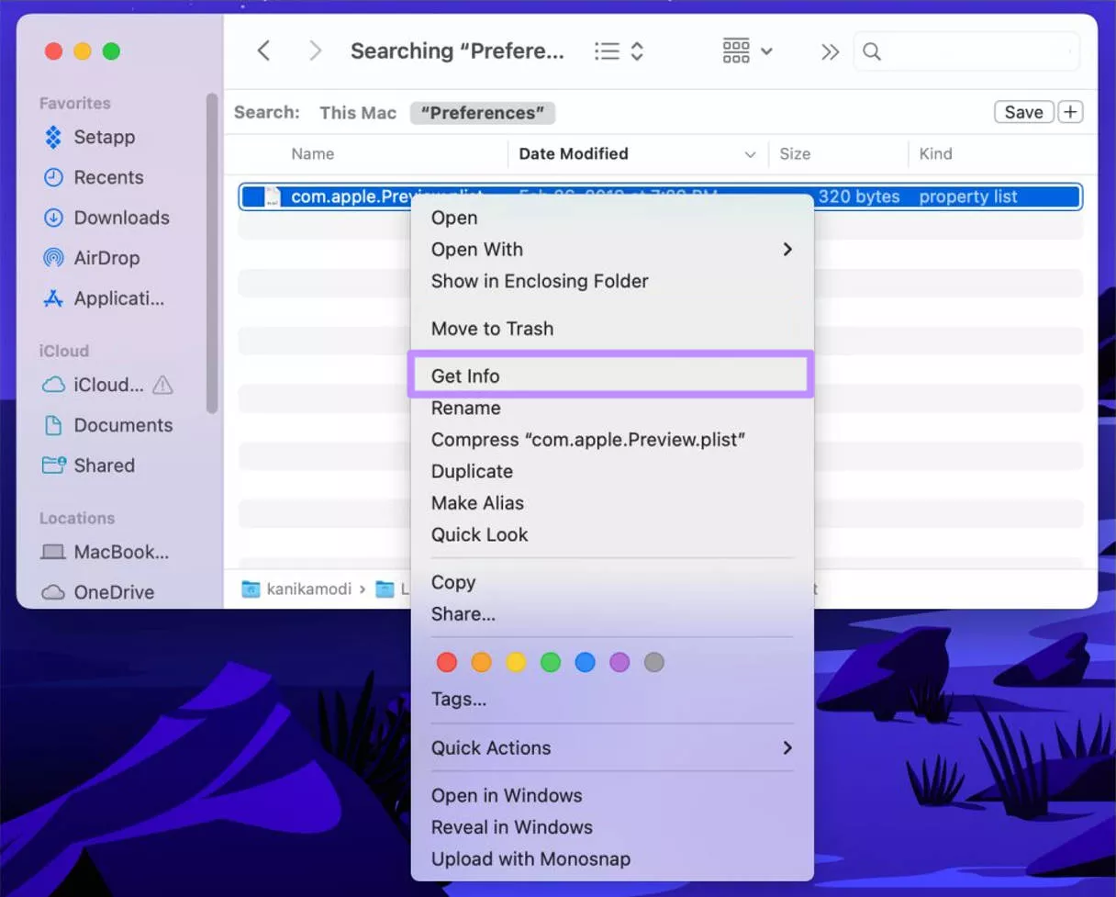Apply the orange tag color
Screen dimensions: 1116x897
481,662
